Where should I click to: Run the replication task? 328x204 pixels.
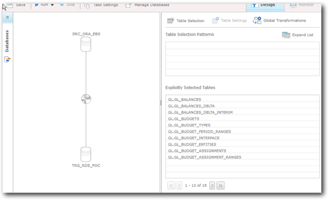(42, 4)
